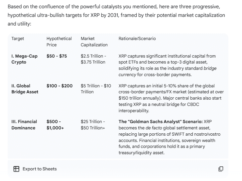
Task: Click the Export to Sheets label
Action: (40, 169)
